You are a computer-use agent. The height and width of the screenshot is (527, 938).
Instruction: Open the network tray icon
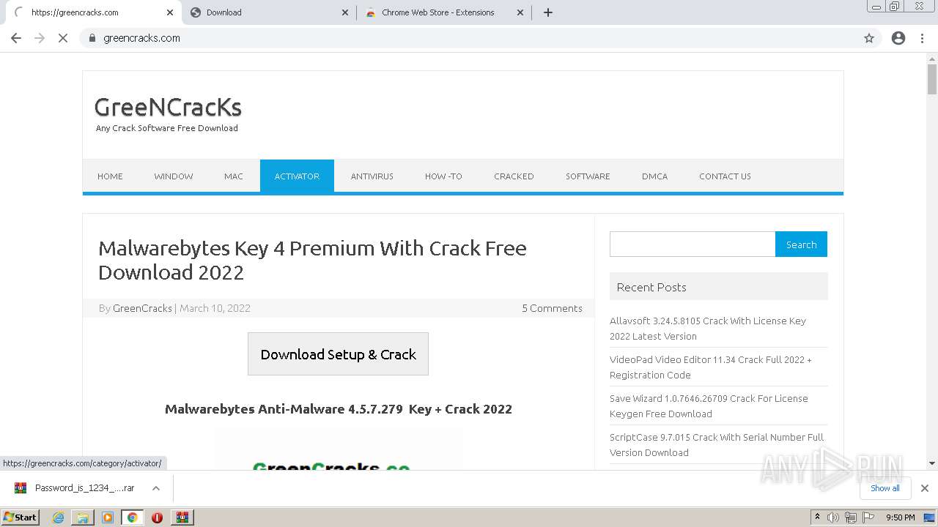[x=851, y=517]
